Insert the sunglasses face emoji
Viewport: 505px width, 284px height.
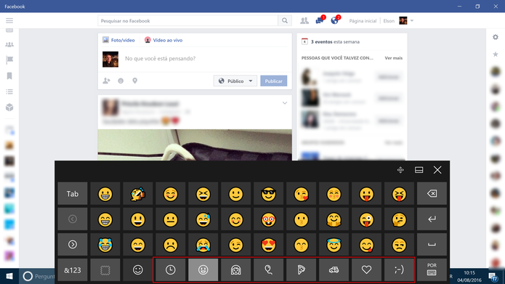[268, 193]
